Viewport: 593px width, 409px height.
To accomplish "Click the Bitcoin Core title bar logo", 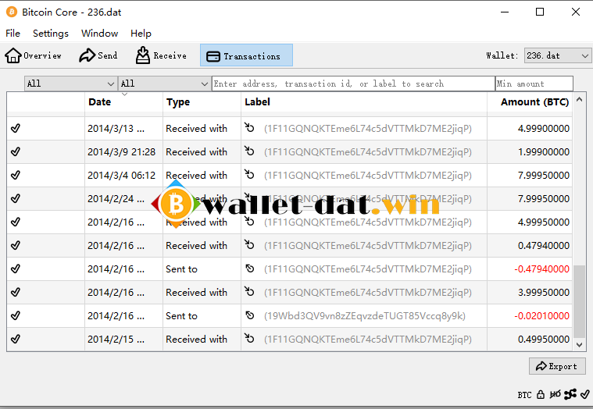I will [12, 12].
